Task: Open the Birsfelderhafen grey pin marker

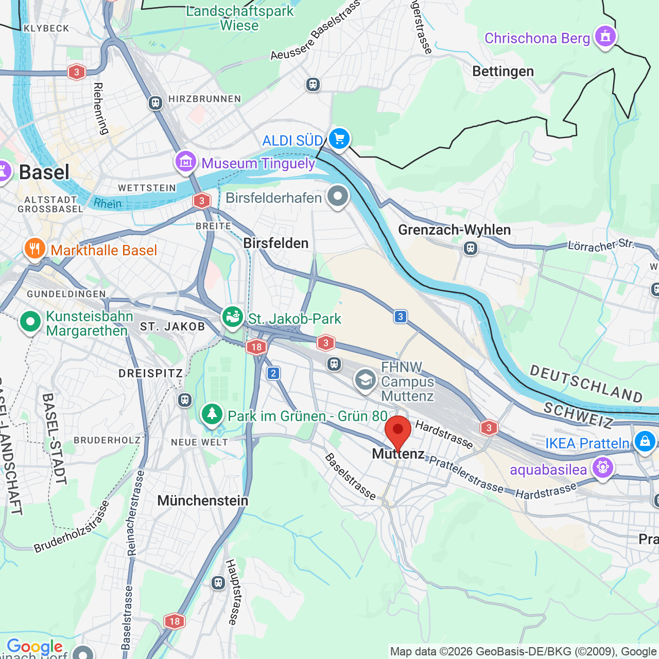Action: [x=338, y=197]
